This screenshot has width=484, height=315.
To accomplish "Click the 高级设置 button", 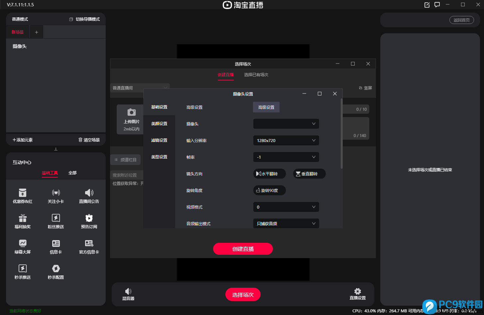I will pyautogui.click(x=266, y=107).
